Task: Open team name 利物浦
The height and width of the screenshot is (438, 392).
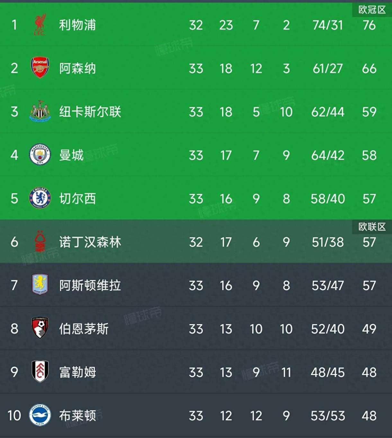Action: pos(77,25)
